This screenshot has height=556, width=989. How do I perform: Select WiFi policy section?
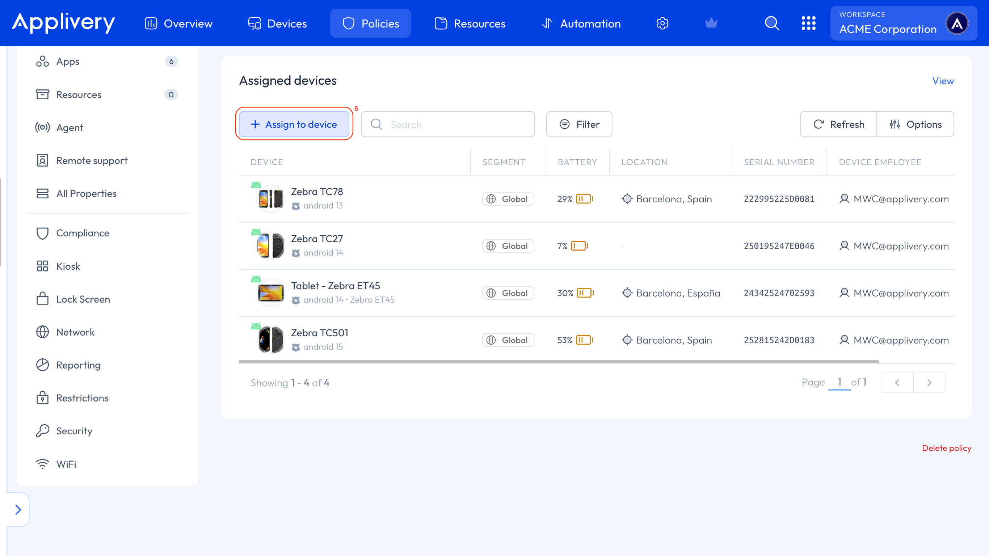click(x=66, y=464)
